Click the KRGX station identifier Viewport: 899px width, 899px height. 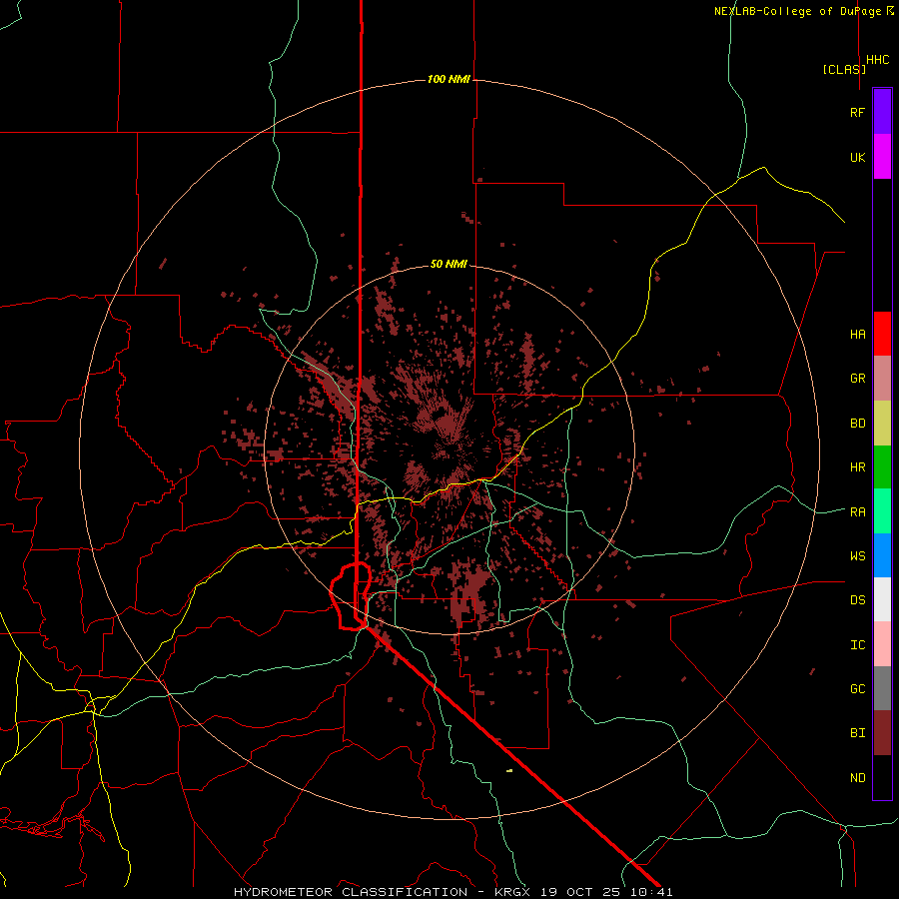click(512, 892)
